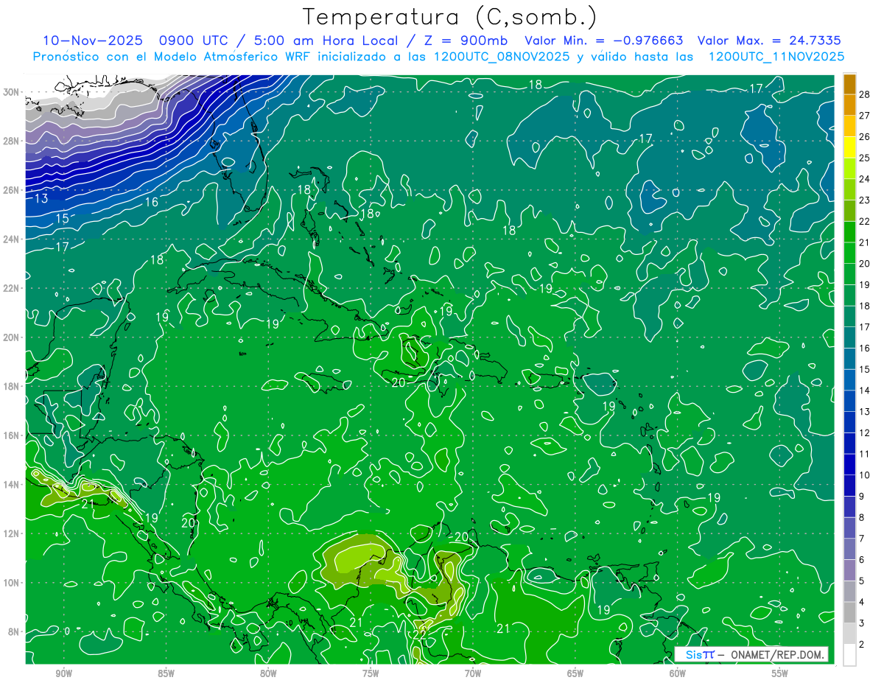
Task: Click the "18N" latitude axis label
Action: point(13,386)
